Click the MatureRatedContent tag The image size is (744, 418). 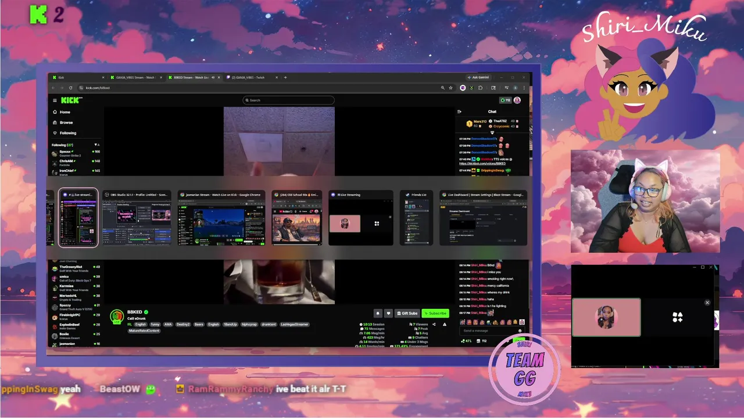144,330
